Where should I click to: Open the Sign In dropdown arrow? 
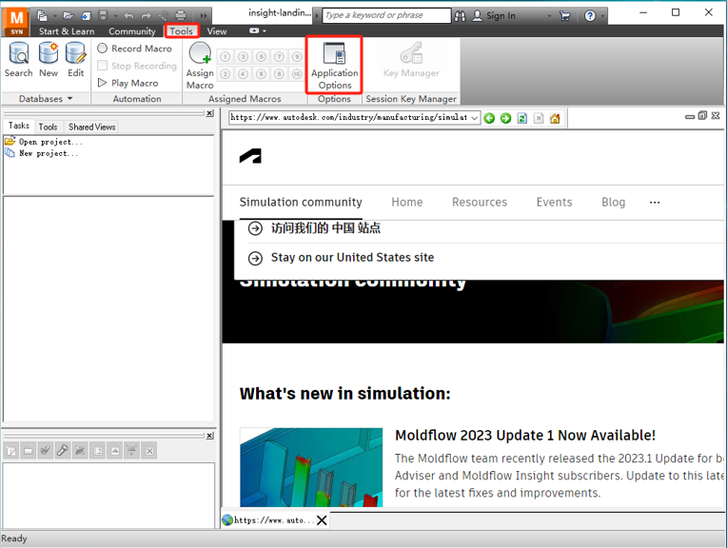[549, 16]
